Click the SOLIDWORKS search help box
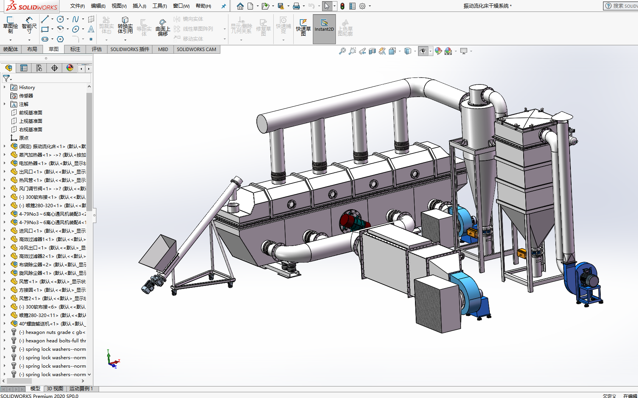Image resolution: width=638 pixels, height=398 pixels. point(623,6)
